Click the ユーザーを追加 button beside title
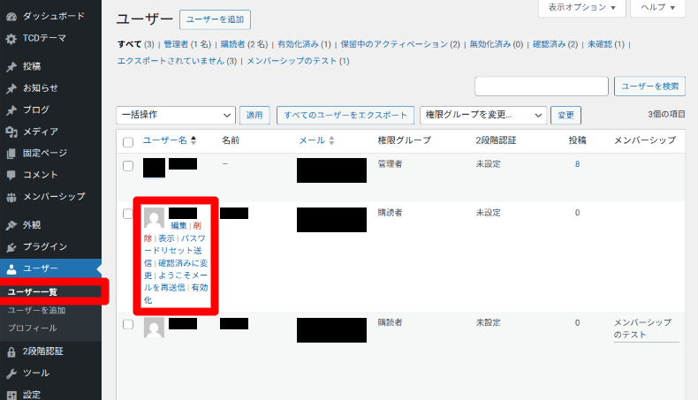Viewport: 698px width, 400px height. tap(215, 20)
